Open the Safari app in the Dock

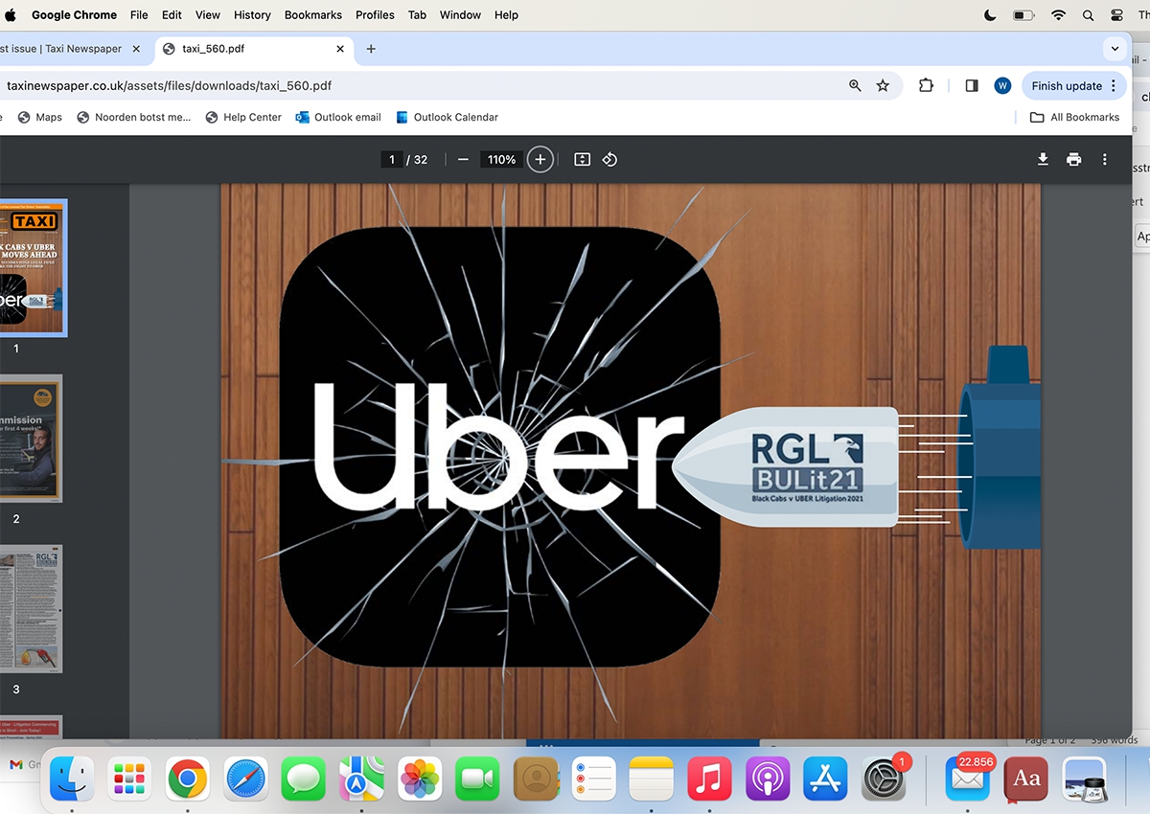click(x=246, y=778)
